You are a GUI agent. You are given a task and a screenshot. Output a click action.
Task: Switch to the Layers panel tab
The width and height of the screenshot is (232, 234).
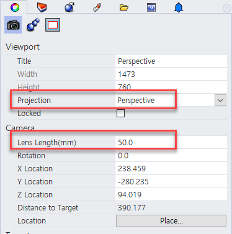[42, 7]
